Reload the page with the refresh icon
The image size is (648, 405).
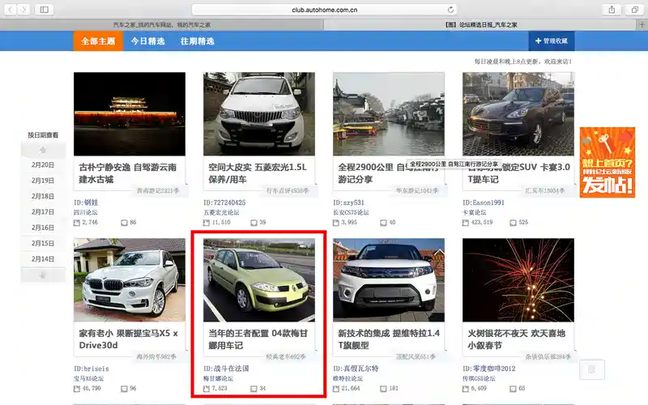click(450, 9)
